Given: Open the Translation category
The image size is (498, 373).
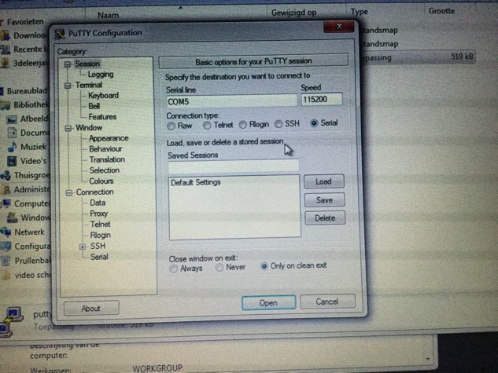Looking at the screenshot, I should click(107, 159).
